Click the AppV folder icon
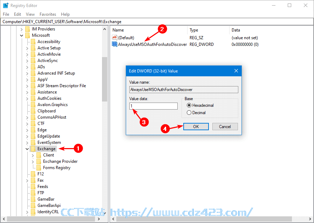314x223 pixels. [x=33, y=79]
